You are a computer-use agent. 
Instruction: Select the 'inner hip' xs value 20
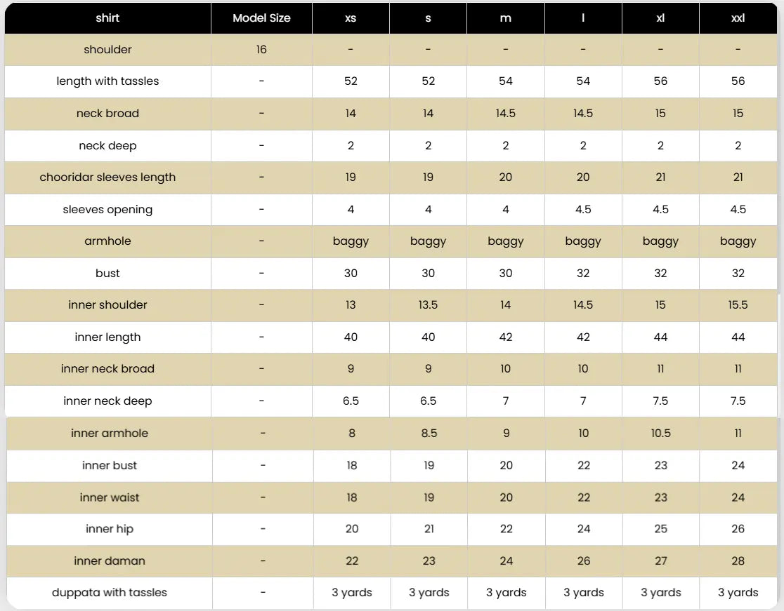point(352,529)
